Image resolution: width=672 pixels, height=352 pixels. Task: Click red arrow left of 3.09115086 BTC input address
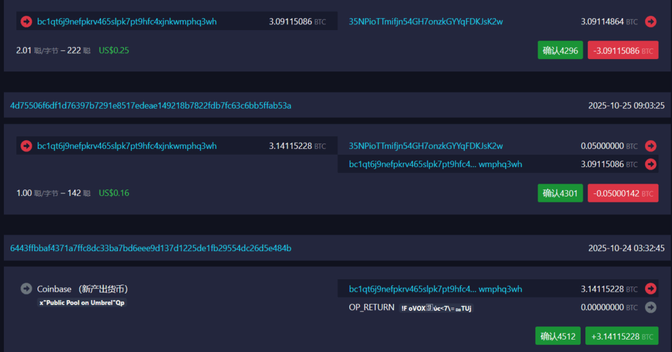[26, 22]
